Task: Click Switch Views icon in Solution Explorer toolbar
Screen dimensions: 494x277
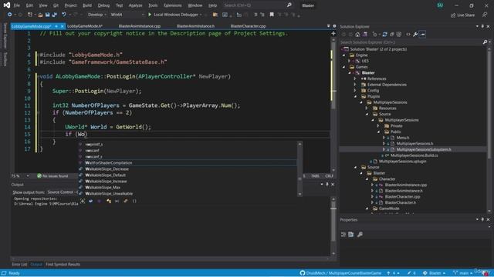Action: (365, 34)
